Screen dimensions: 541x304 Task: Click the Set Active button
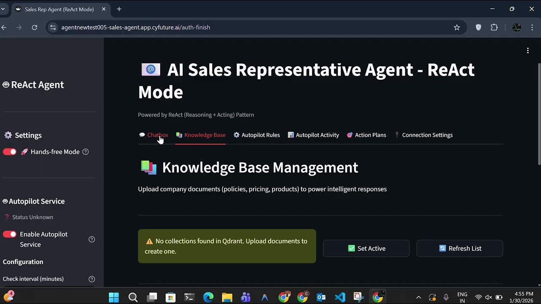coord(366,249)
